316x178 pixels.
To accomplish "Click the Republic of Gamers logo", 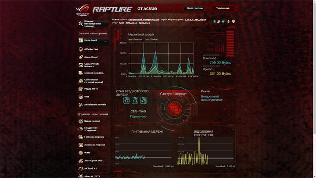I will point(83,10).
